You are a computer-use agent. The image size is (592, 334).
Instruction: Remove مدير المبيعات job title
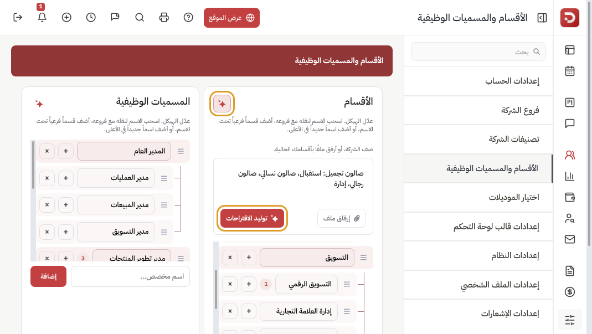47,205
